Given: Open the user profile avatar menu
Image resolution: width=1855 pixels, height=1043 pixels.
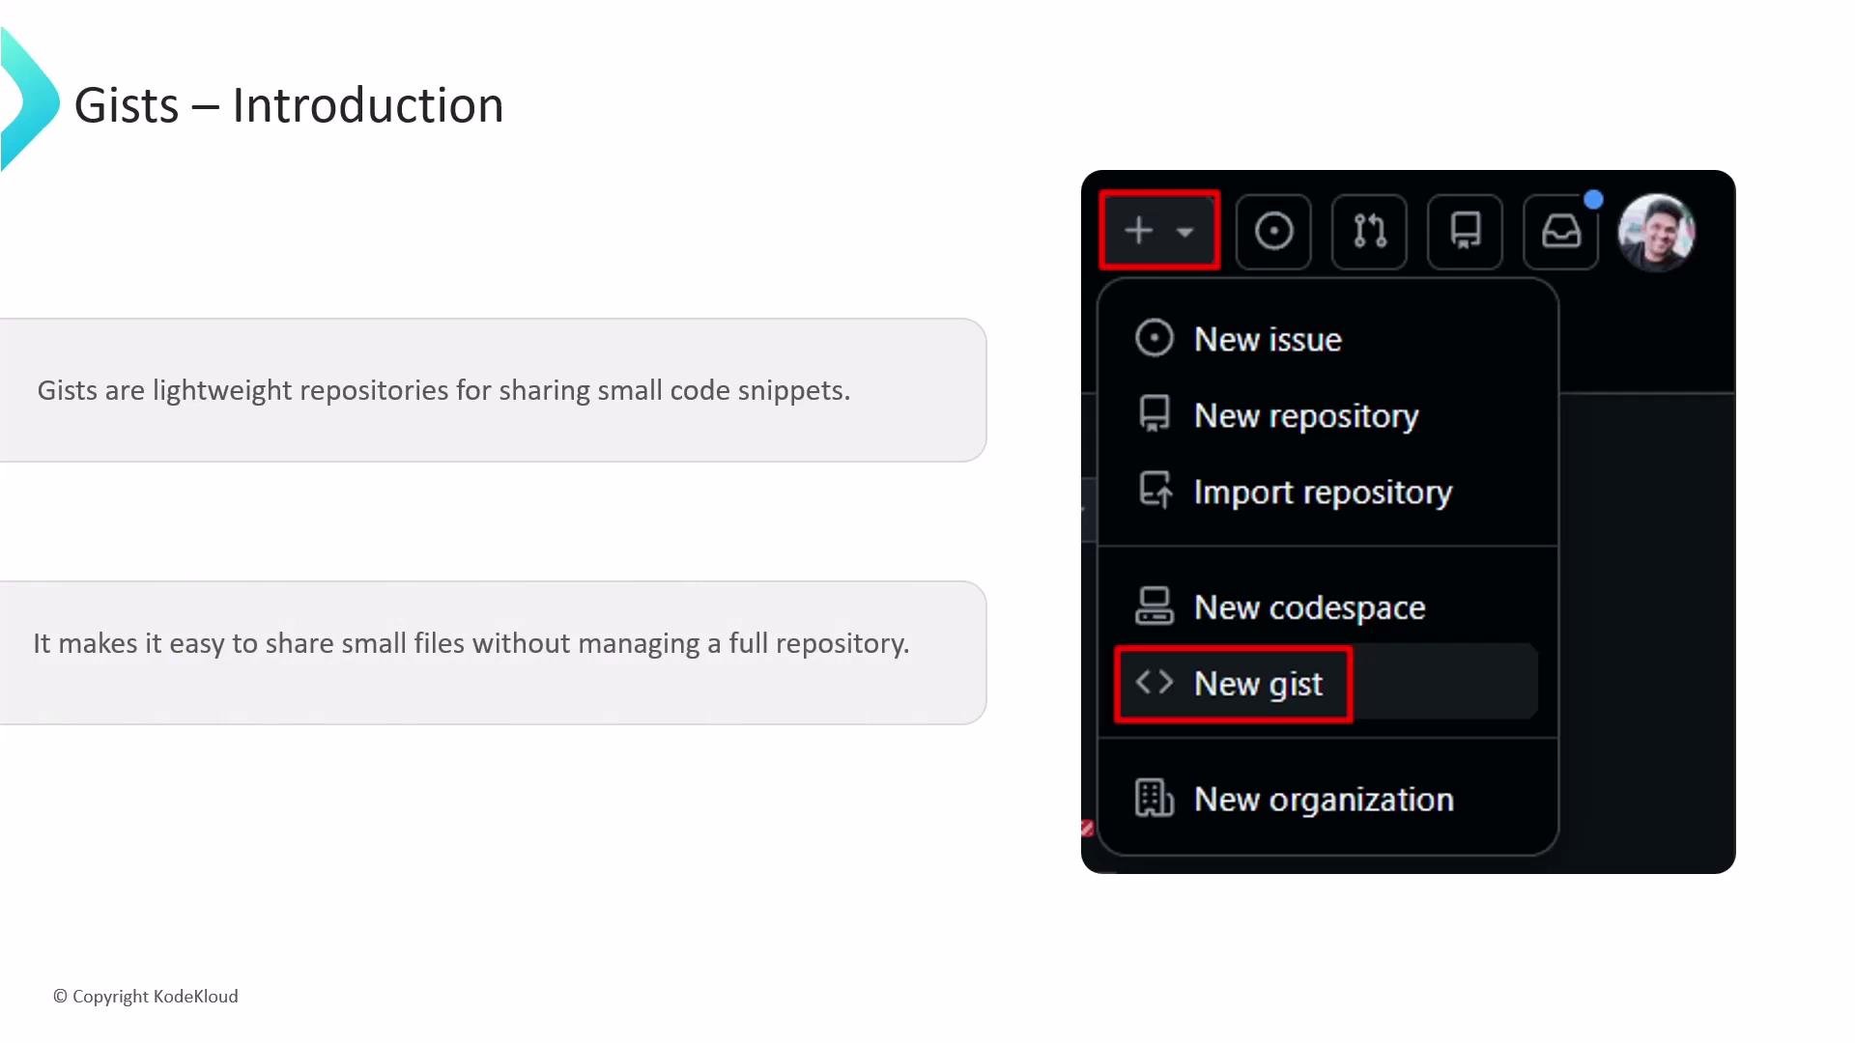Looking at the screenshot, I should 1656,232.
